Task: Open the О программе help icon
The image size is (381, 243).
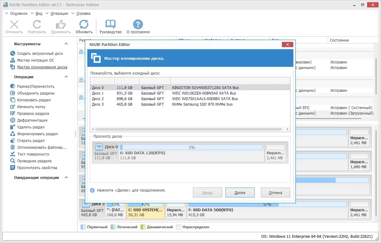Action: 138,24
